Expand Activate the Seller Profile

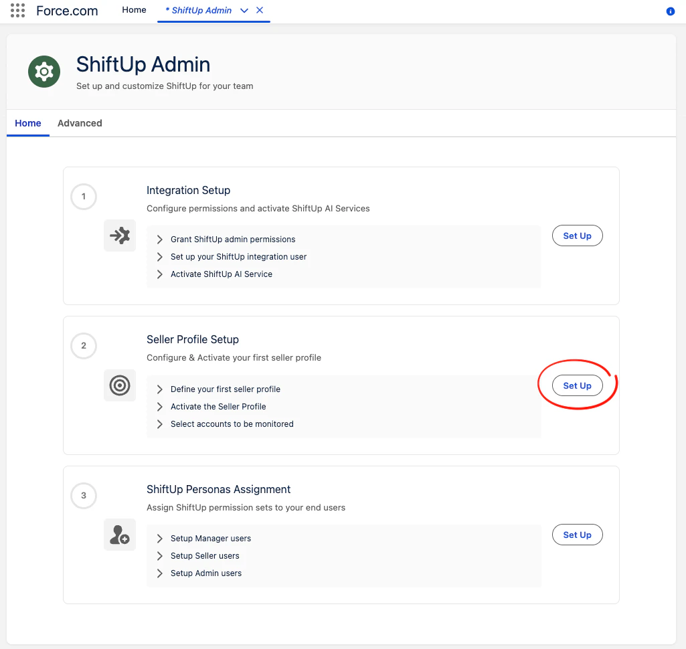click(160, 407)
